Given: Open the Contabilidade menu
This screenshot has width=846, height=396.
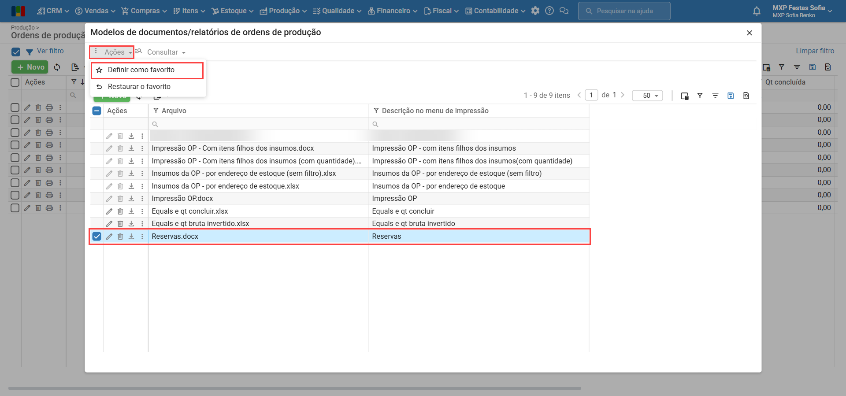Looking at the screenshot, I should pos(495,11).
